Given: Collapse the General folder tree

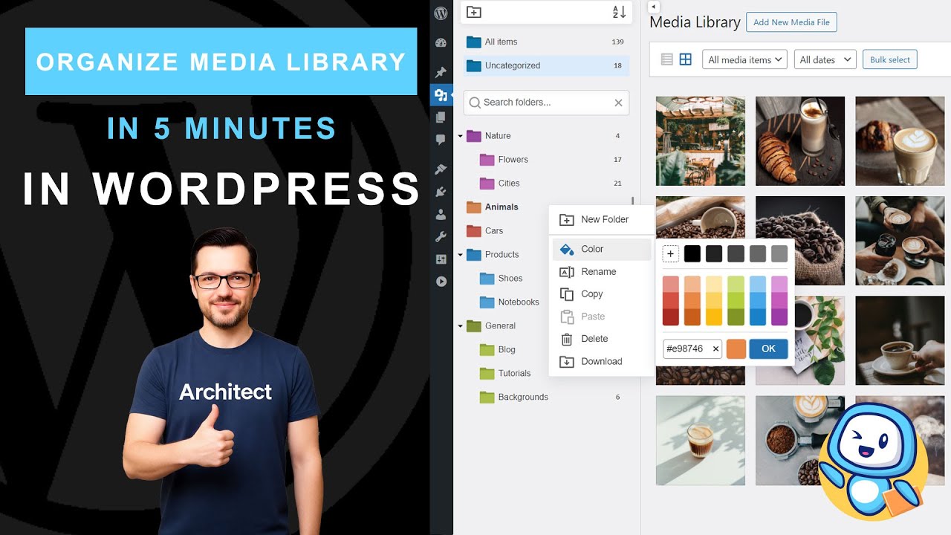Looking at the screenshot, I should point(460,326).
